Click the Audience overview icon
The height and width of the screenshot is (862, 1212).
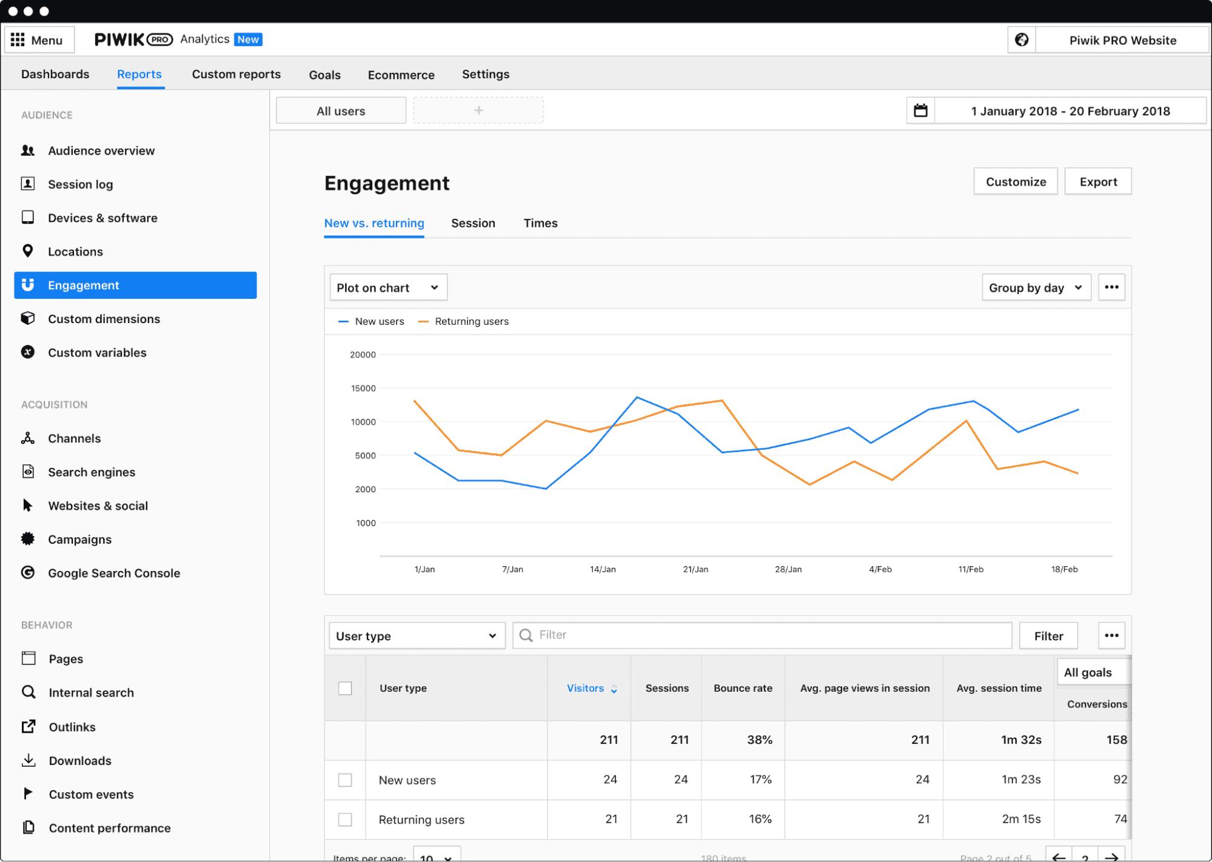(x=29, y=150)
